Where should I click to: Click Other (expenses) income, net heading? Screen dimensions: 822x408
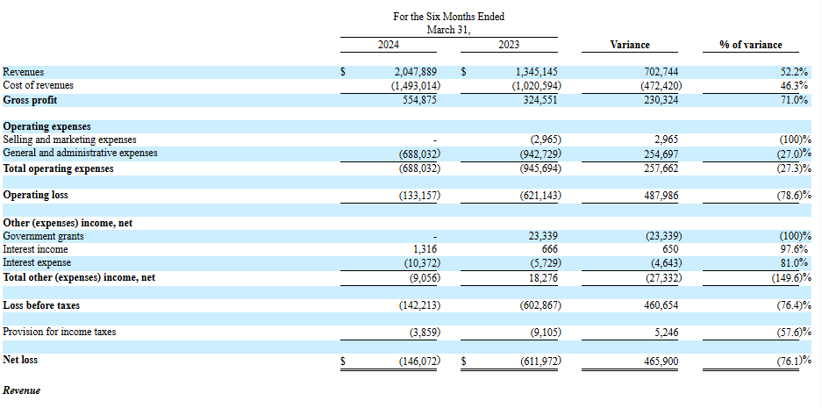68,223
